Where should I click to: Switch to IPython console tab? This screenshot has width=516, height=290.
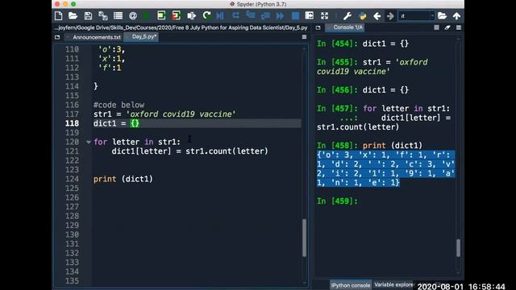(x=351, y=285)
